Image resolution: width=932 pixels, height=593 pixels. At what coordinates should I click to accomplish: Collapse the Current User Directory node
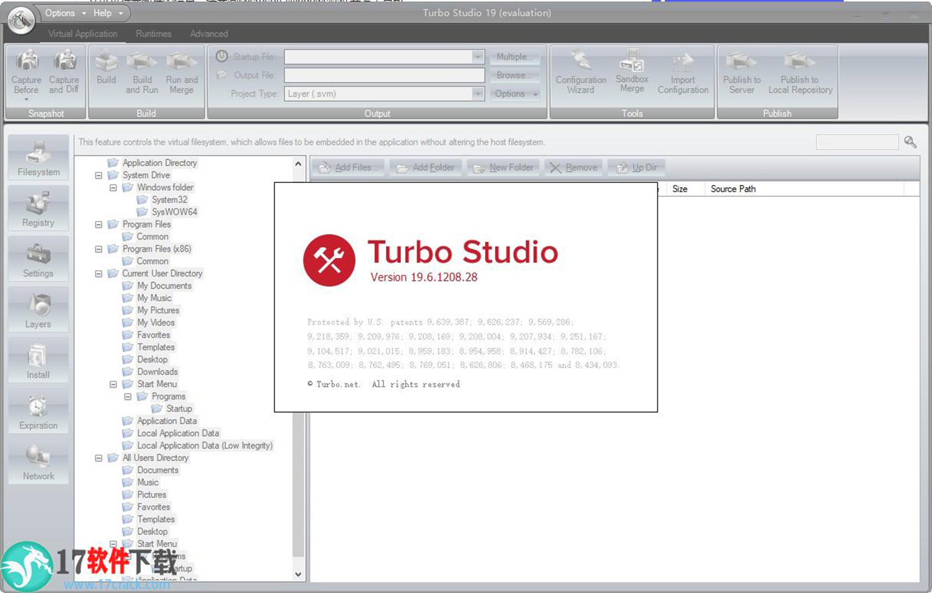click(x=98, y=274)
